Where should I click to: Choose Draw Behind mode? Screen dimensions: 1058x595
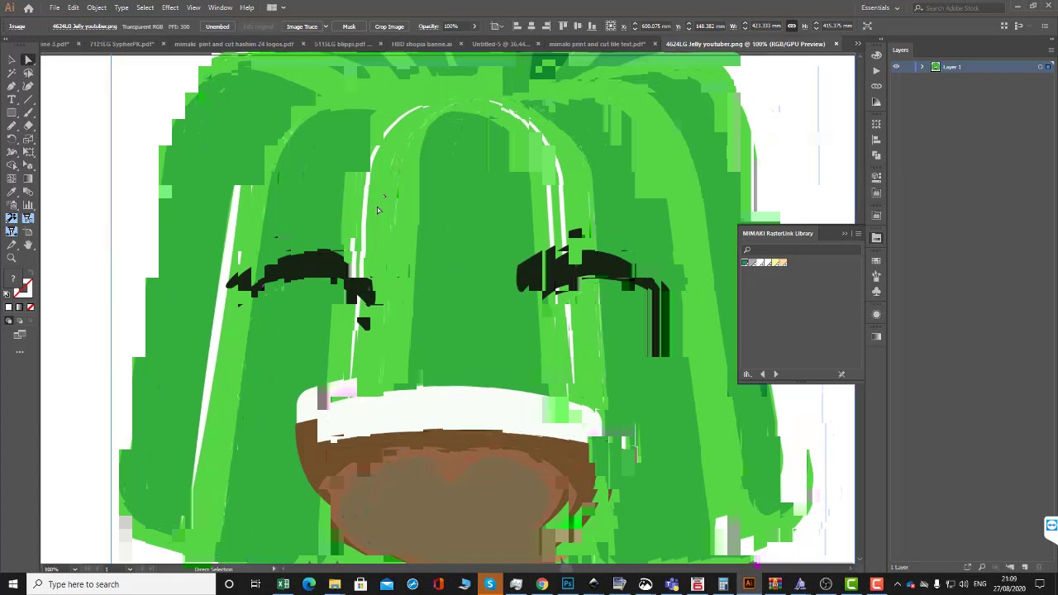click(x=20, y=321)
